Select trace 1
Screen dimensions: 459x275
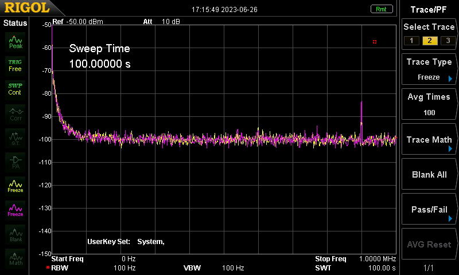(x=411, y=41)
